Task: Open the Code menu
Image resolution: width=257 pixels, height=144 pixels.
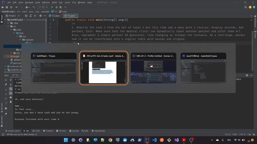Action: (x=38, y=2)
